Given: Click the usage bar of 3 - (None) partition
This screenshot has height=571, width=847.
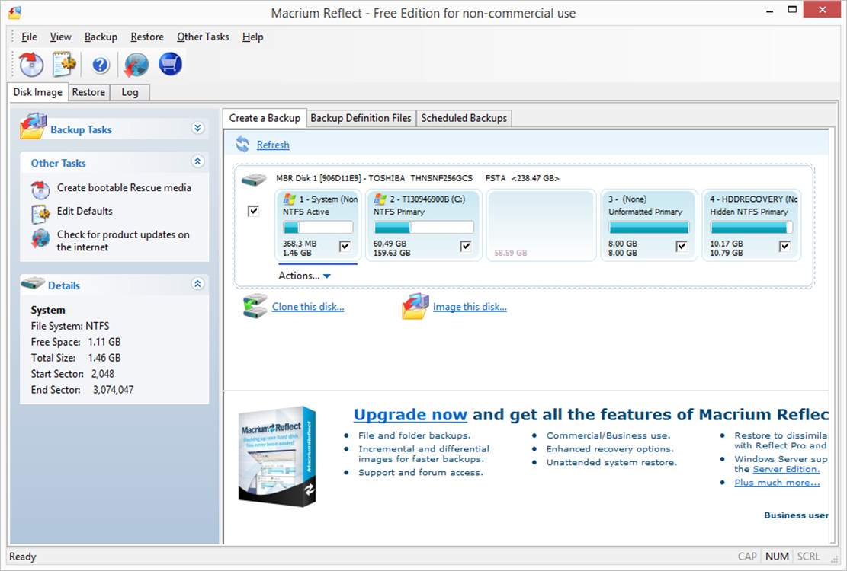Looking at the screenshot, I should 649,227.
